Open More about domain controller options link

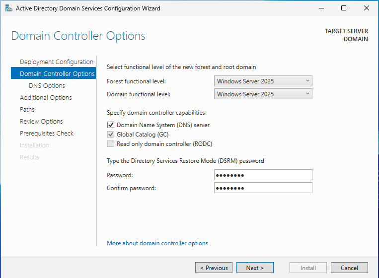(157, 243)
